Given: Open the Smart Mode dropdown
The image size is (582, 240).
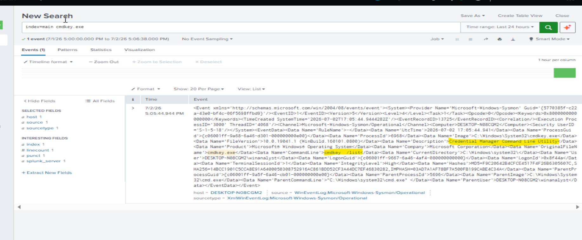Looking at the screenshot, I should pyautogui.click(x=549, y=39).
